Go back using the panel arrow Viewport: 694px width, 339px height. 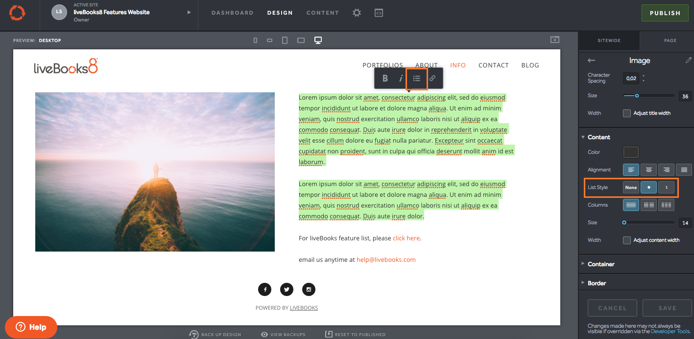click(591, 61)
